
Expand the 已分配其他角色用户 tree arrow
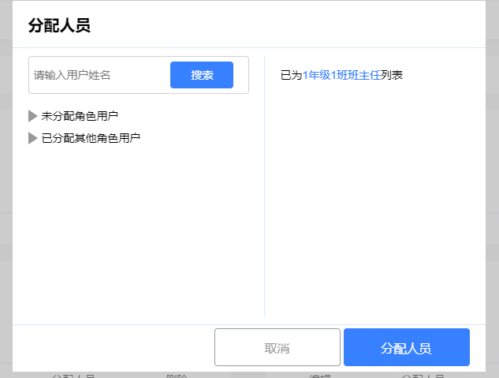click(32, 138)
